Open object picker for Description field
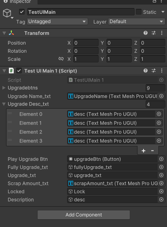Image resolution: width=167 pixels, height=227 pixels. (161, 199)
